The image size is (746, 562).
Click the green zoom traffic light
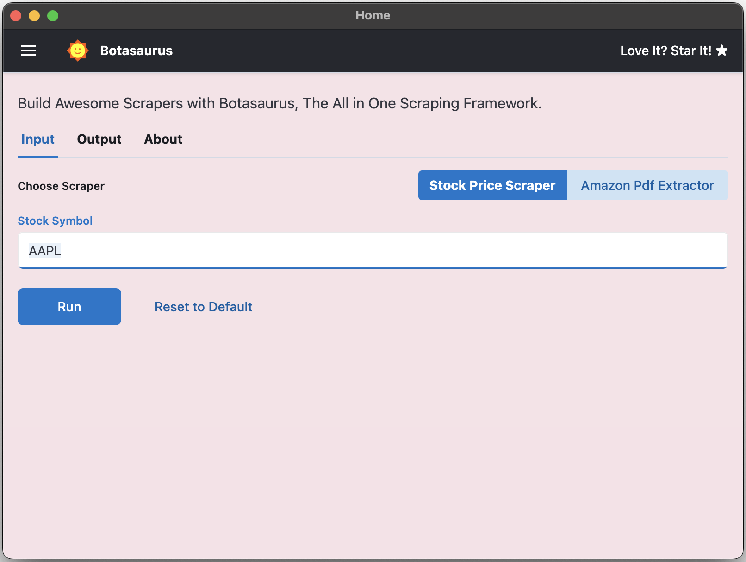click(x=53, y=15)
